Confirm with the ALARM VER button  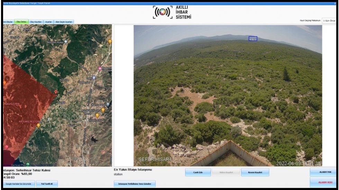324,182
